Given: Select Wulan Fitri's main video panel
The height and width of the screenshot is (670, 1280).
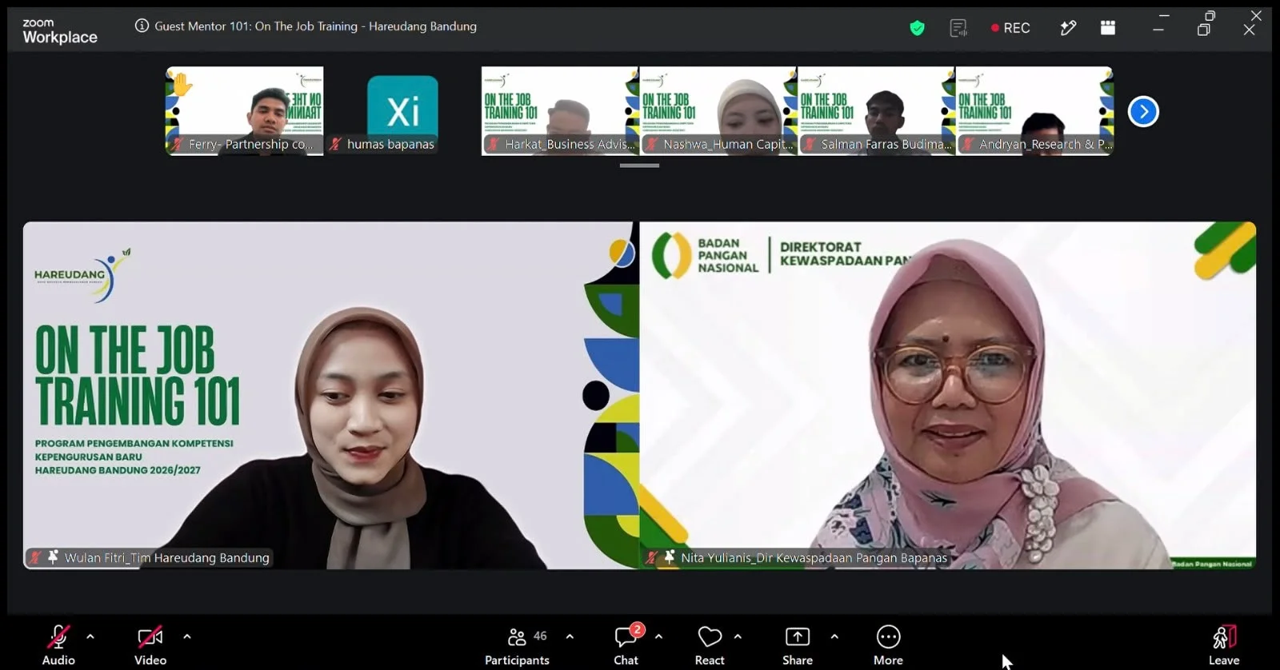Looking at the screenshot, I should [331, 395].
